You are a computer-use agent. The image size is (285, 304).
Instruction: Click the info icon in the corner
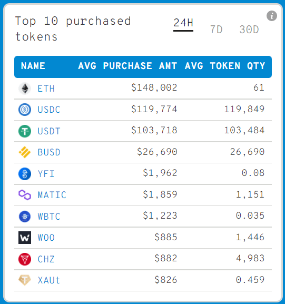(272, 16)
